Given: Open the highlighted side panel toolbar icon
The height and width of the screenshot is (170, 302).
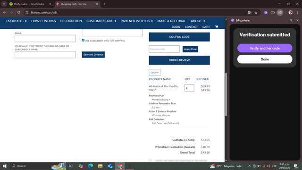Looking at the screenshot, I should point(280,13).
